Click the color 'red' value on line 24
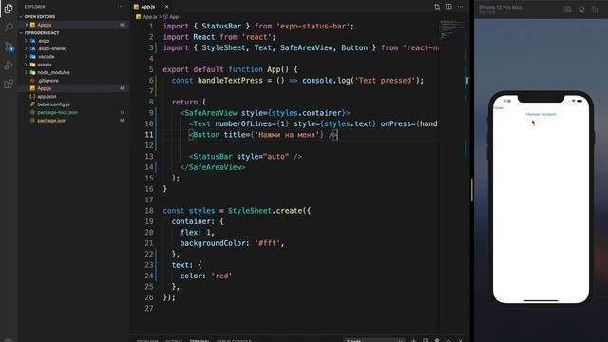This screenshot has width=608, height=342. [221, 275]
